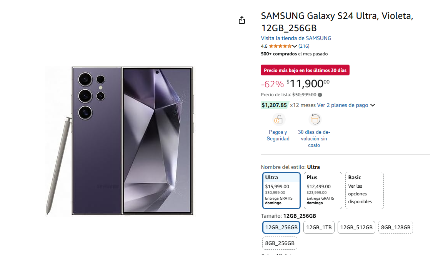Choose the 8GB_256GB size

click(x=280, y=243)
